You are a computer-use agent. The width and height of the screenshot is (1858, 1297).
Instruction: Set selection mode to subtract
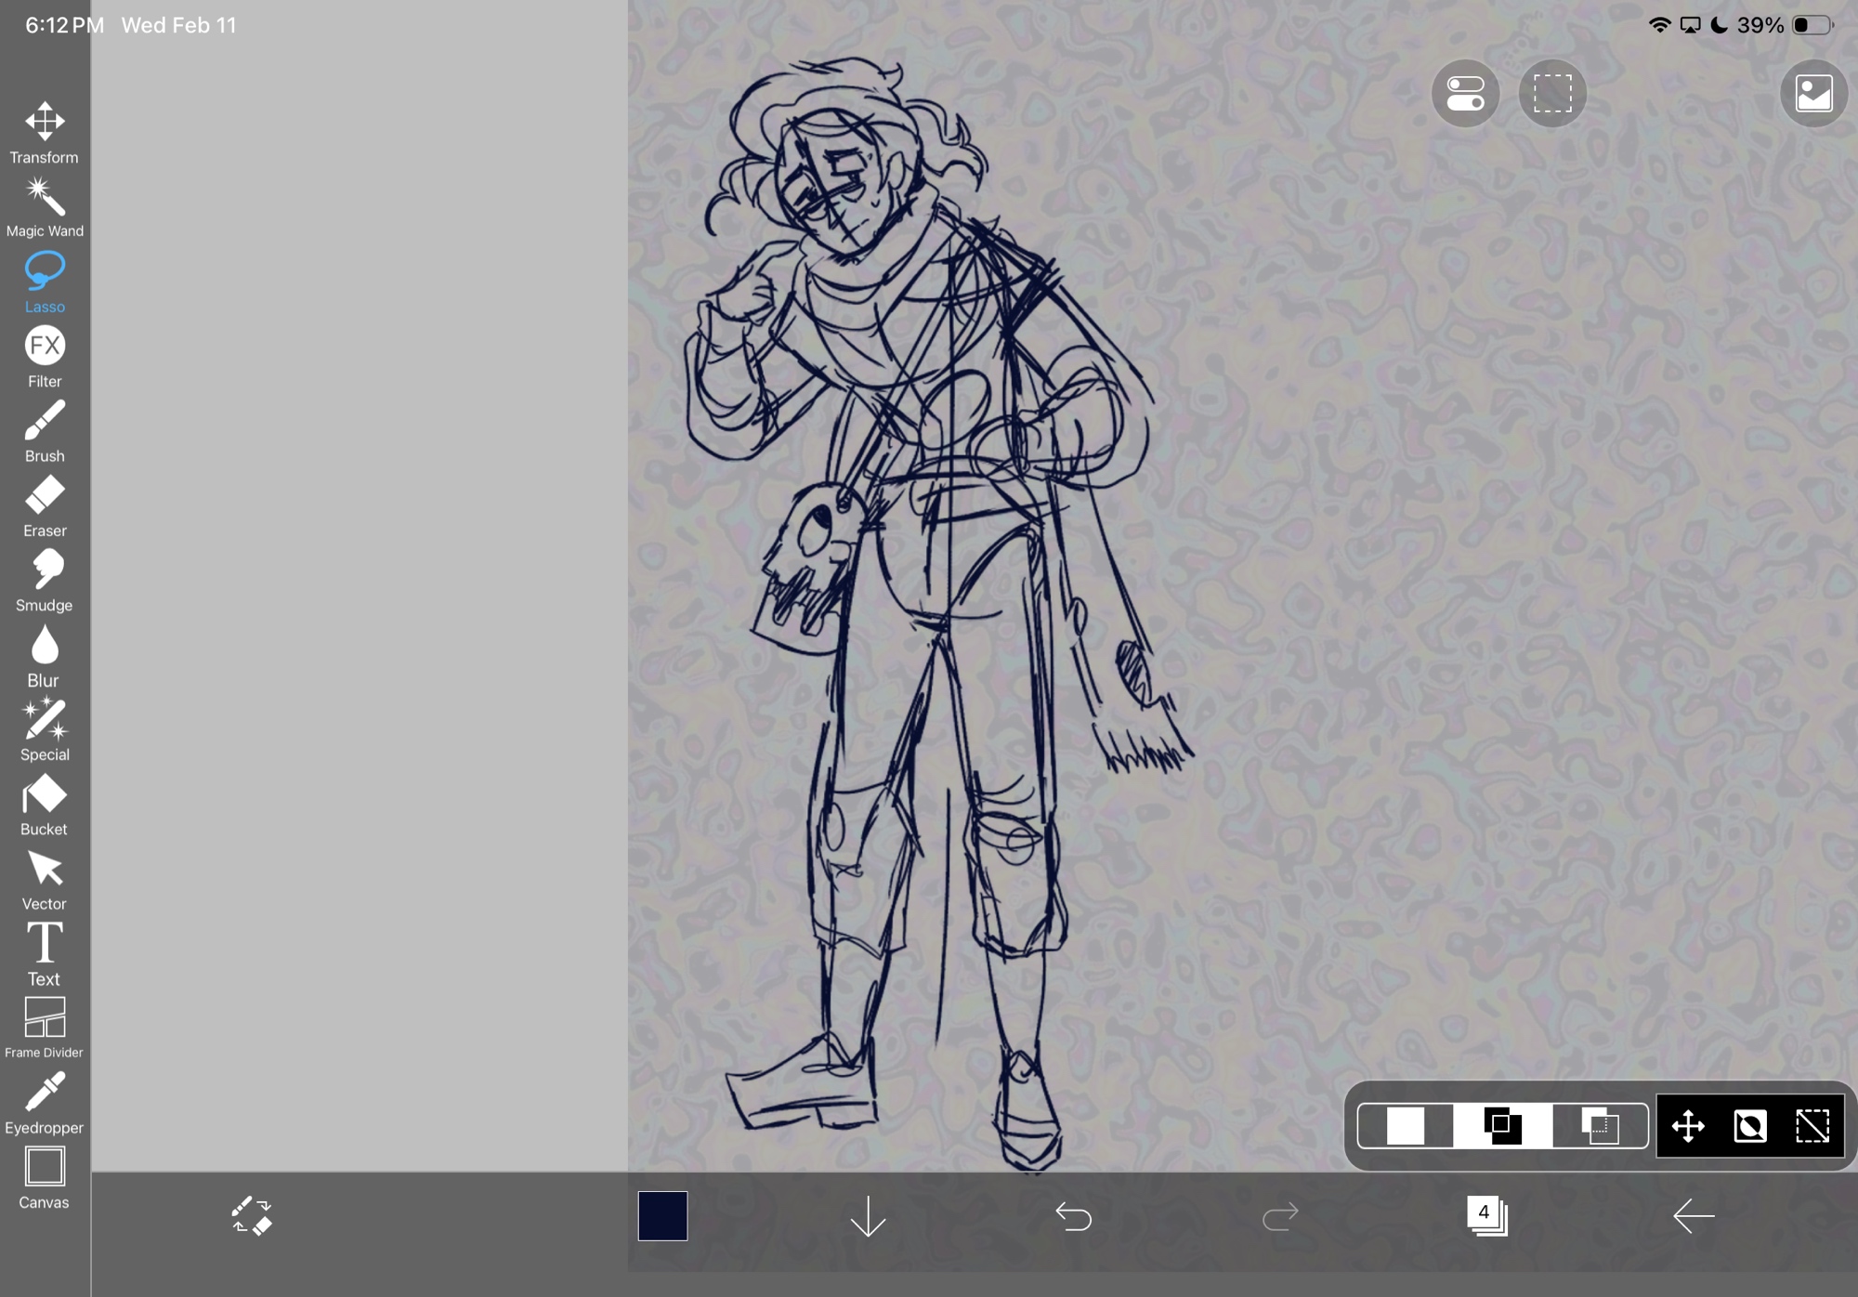(x=1600, y=1126)
